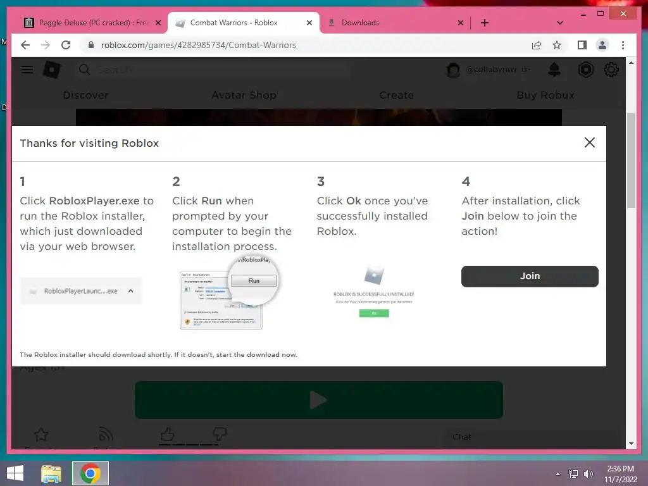Click the green Play game button

[319, 400]
